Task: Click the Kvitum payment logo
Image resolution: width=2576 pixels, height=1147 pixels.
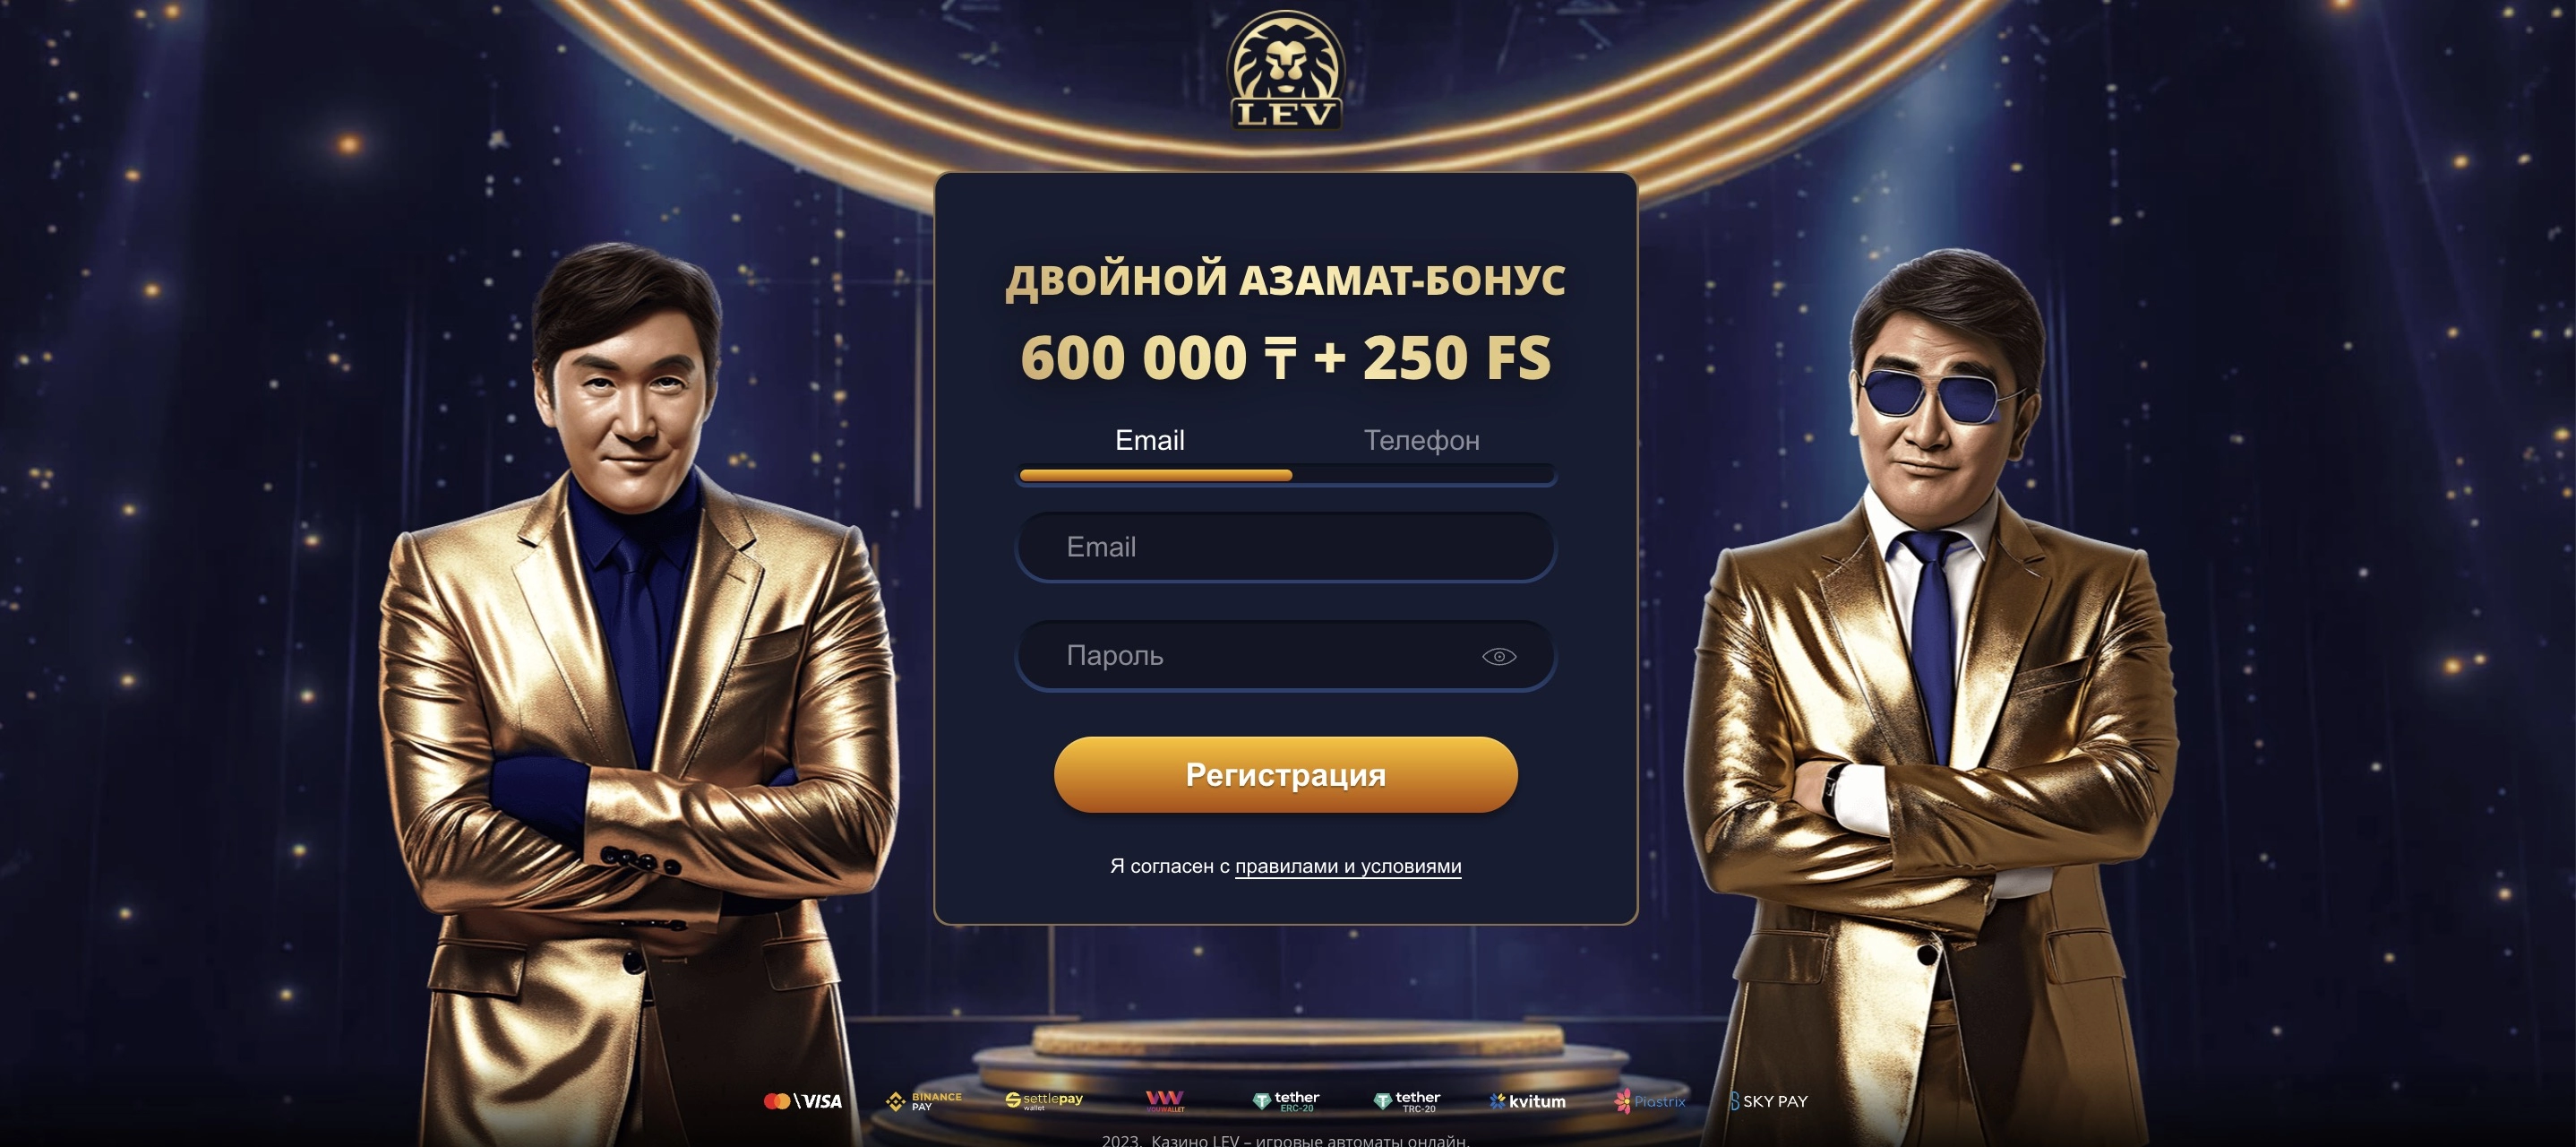Action: [x=1527, y=1101]
